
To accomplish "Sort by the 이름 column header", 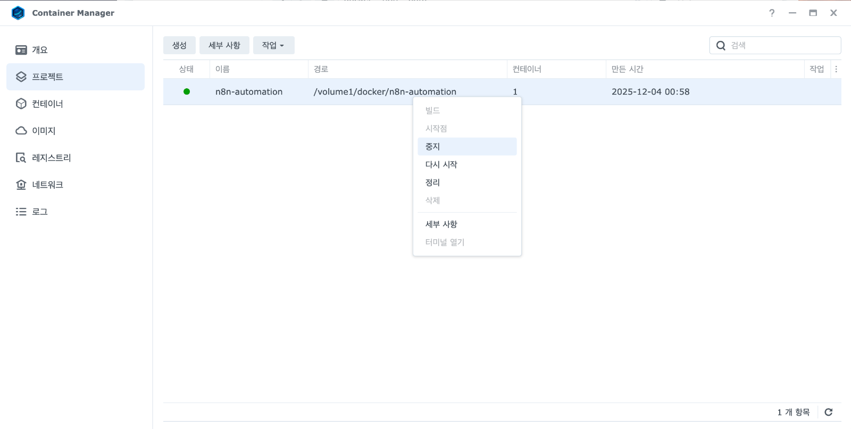I will tap(259, 69).
